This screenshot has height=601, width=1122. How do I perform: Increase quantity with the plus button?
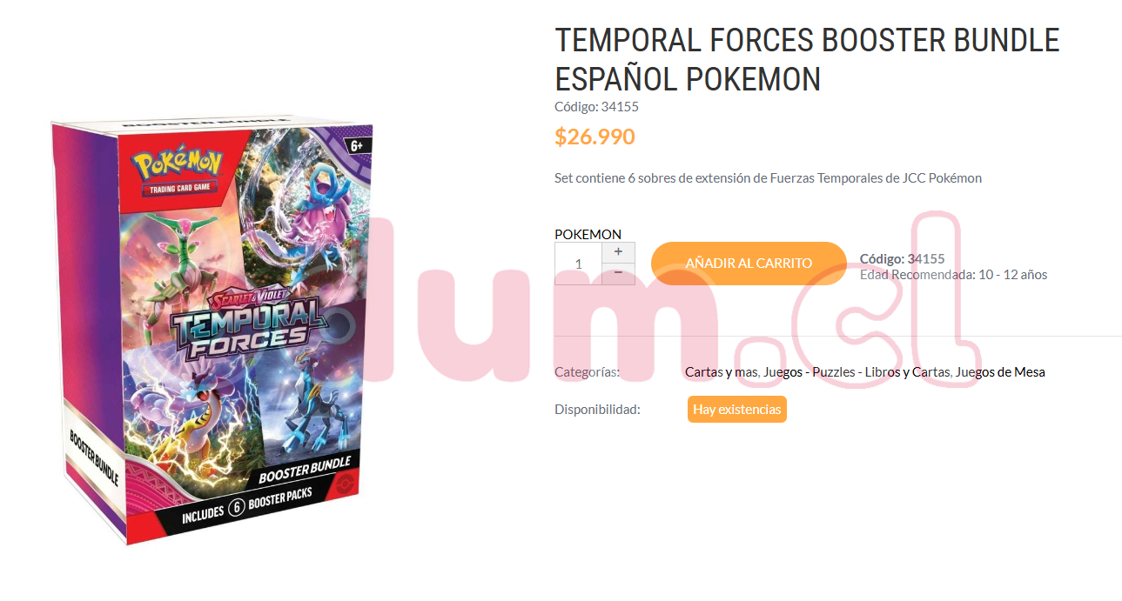click(618, 252)
